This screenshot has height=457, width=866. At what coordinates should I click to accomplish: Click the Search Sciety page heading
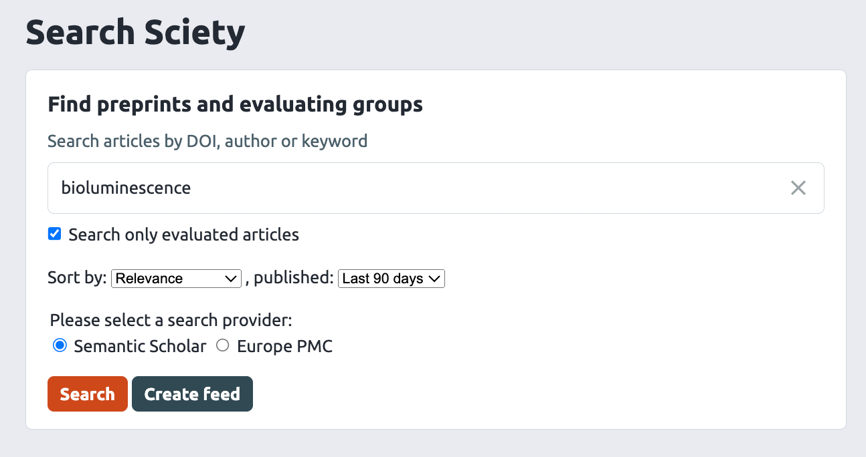point(135,31)
